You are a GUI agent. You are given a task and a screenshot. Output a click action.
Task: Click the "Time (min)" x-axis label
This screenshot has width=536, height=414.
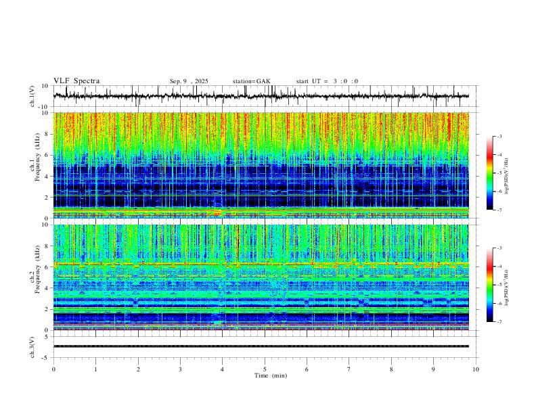click(271, 375)
